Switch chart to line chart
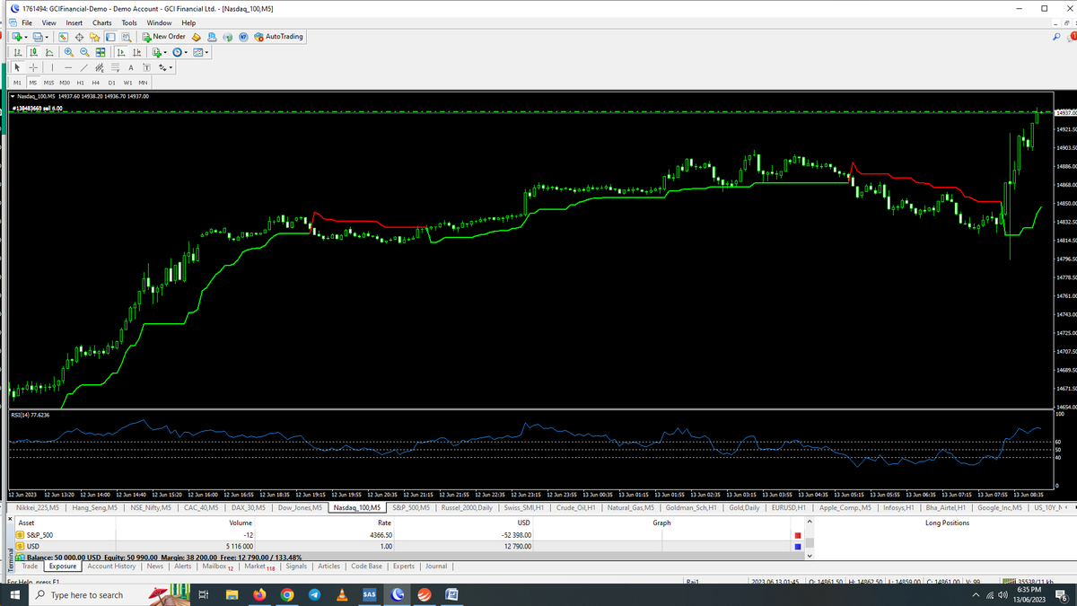The height and width of the screenshot is (606, 1077). 49,52
